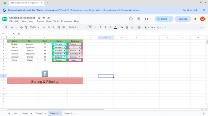The height and width of the screenshot is (116, 208).
Task: Open the Extensions menu
Action: (x=66, y=21)
